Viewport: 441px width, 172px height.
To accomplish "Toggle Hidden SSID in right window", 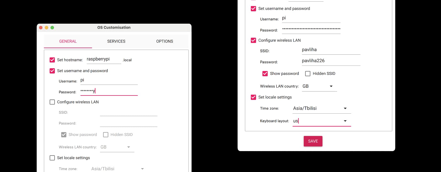I will (x=308, y=73).
